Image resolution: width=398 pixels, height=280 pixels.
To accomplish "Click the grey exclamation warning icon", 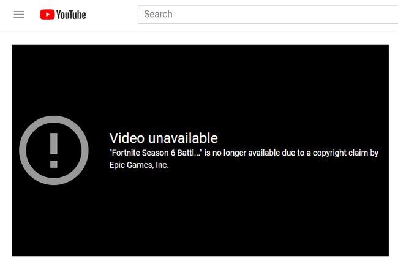I will coord(54,151).
